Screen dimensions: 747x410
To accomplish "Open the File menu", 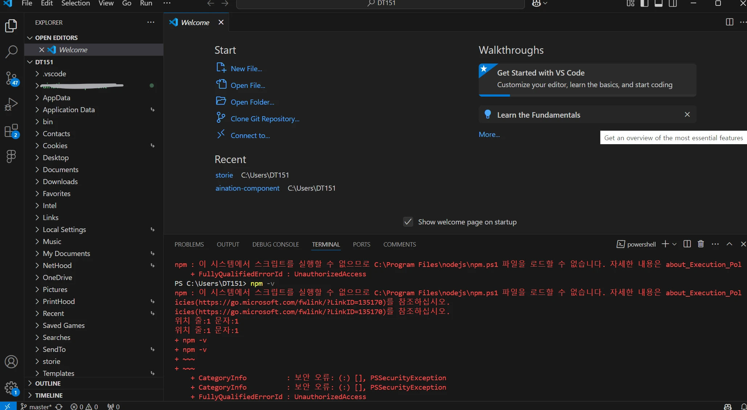I will [27, 3].
